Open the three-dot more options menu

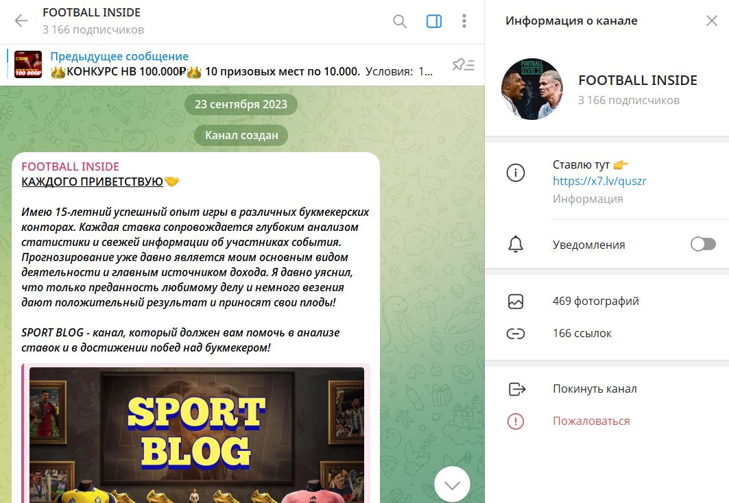click(x=464, y=21)
